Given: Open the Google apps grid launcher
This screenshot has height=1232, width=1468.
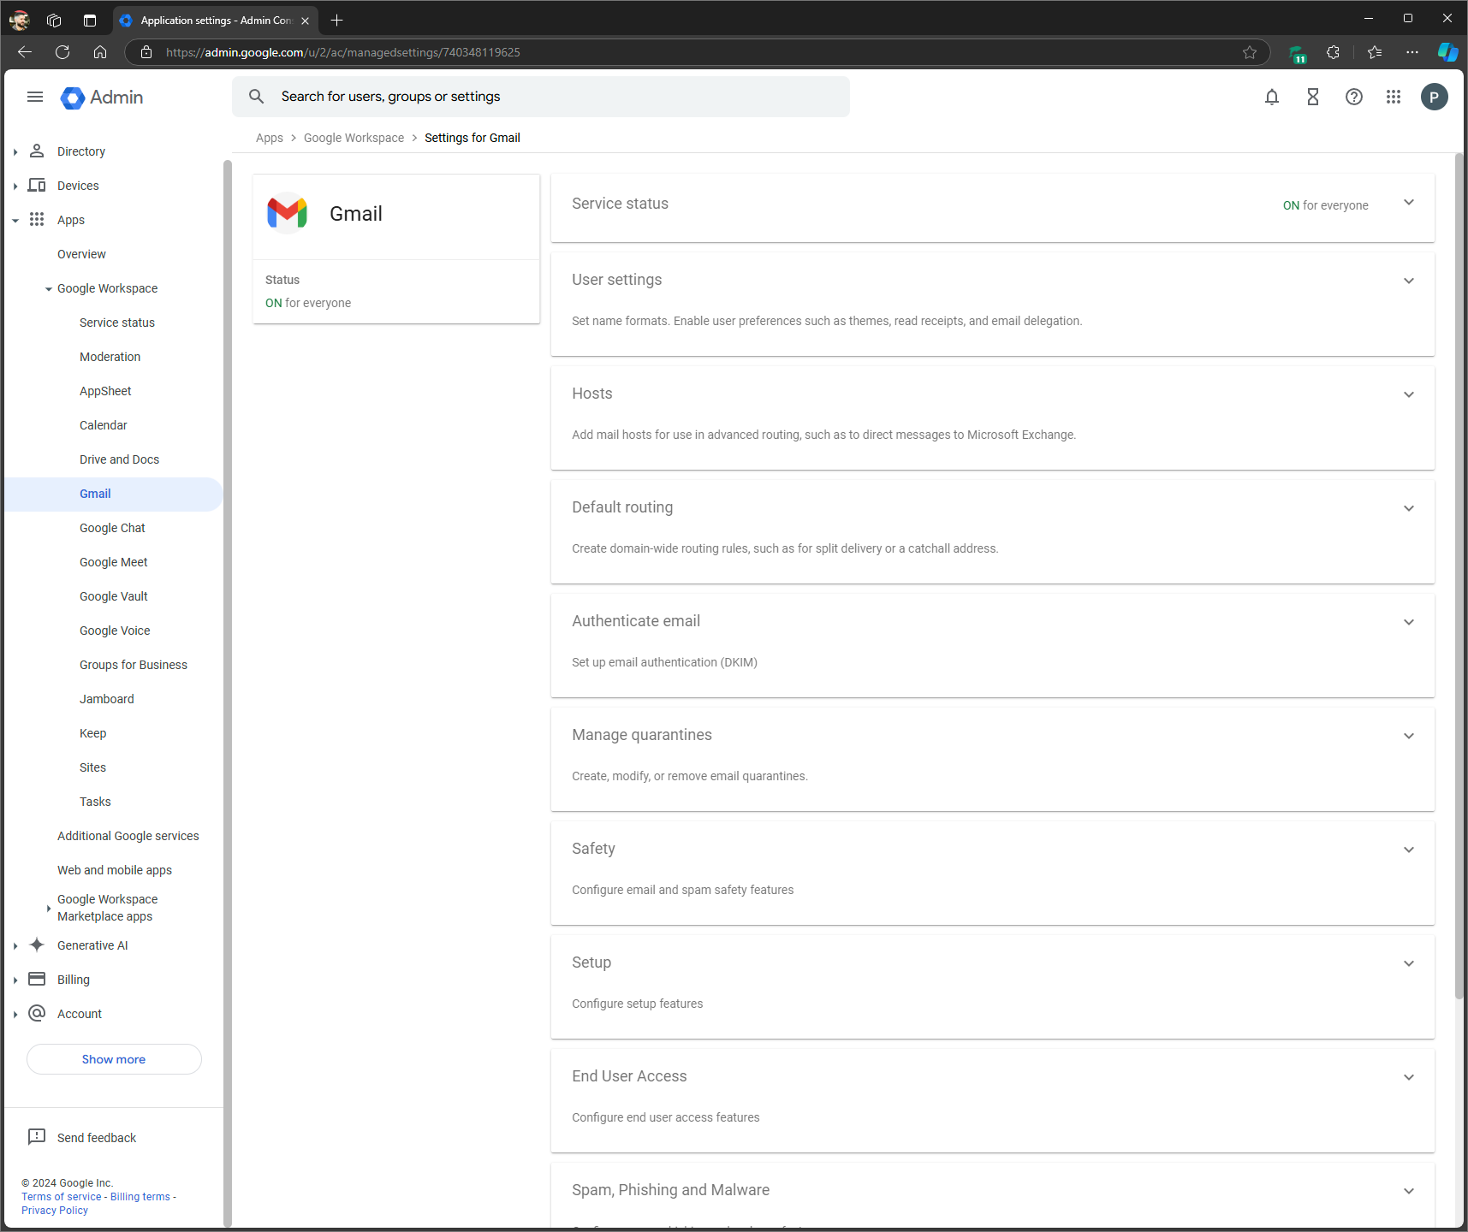Looking at the screenshot, I should coord(1394,97).
